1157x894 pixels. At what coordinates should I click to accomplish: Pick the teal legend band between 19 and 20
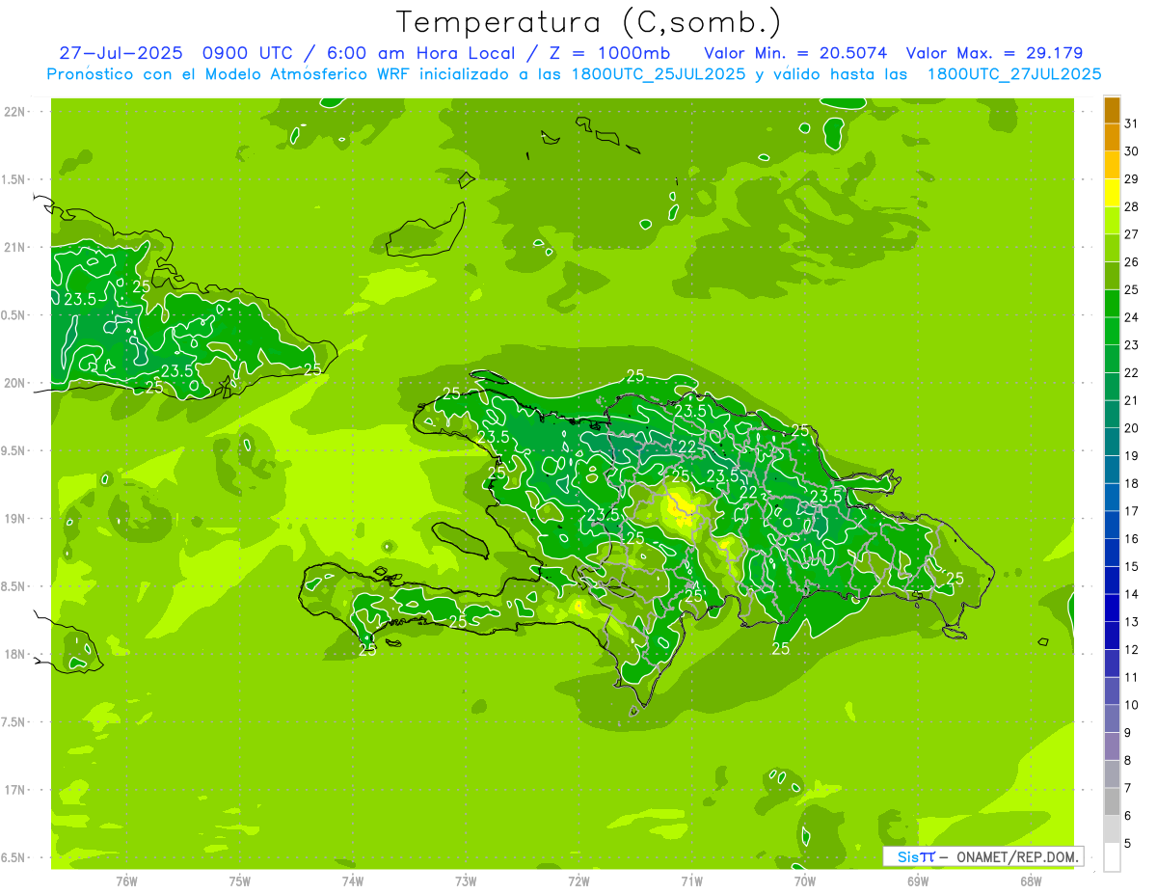pyautogui.click(x=1112, y=442)
